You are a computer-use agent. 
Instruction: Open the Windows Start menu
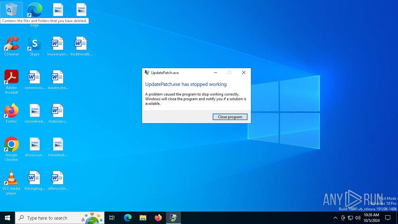tap(7, 218)
